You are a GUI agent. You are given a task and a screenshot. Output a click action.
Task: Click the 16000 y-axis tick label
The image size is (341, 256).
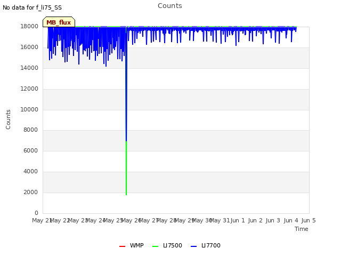pyautogui.click(x=29, y=47)
